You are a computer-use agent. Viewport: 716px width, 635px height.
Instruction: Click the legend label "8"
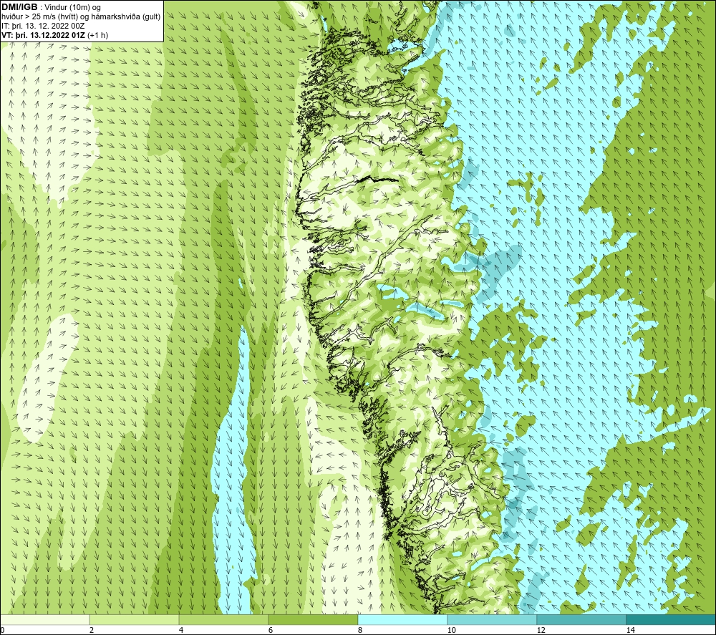tap(360, 630)
